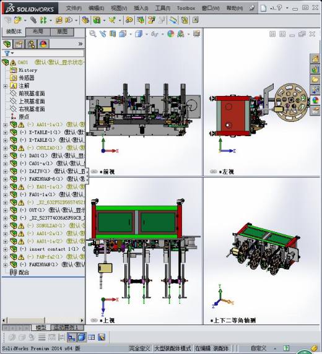
Task: Switch to the PropertyManager tab icon
Action: coord(19,43)
